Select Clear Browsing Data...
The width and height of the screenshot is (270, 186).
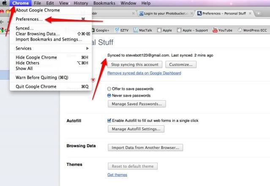point(51,34)
